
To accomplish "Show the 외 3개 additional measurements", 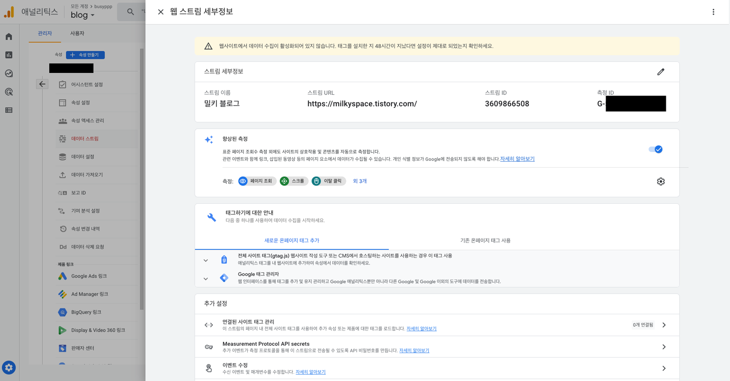I will tap(360, 181).
